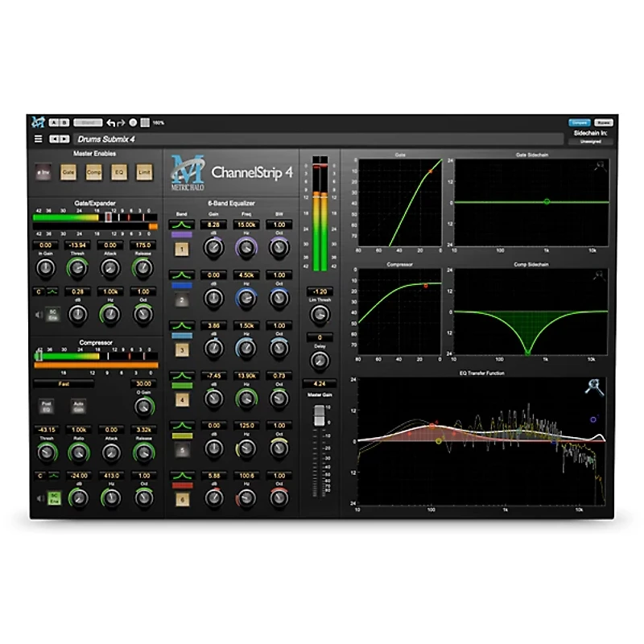644x644 pixels.
Task: Enable Gate in Master Enables
Action: point(68,171)
